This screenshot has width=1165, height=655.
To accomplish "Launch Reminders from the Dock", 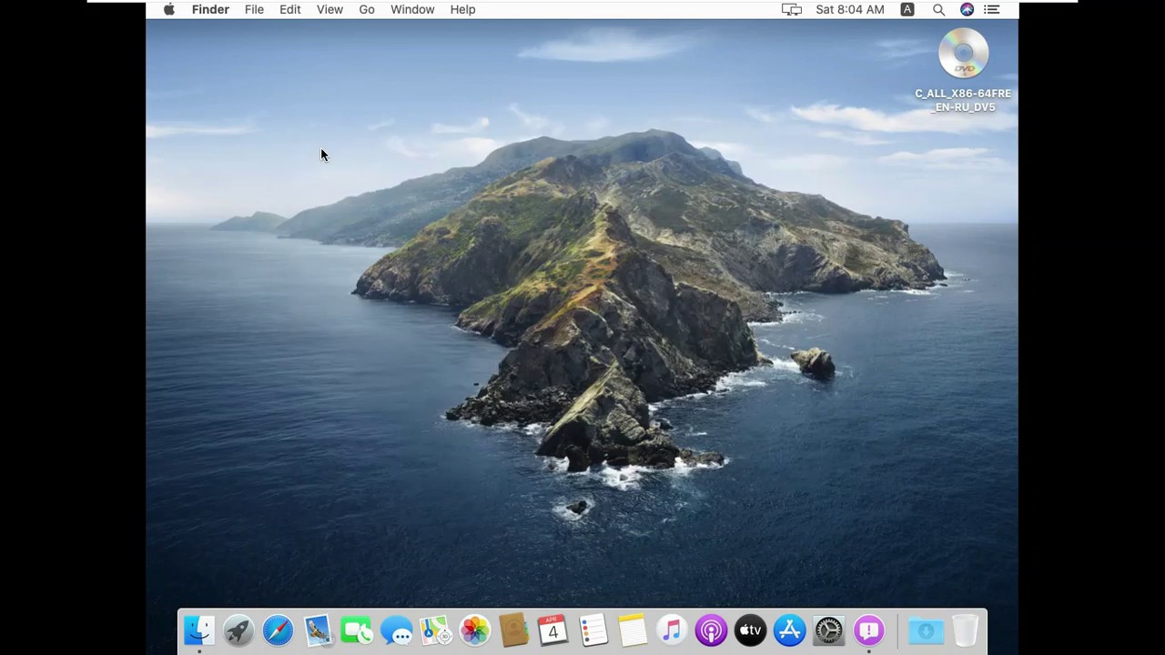I will 593,630.
